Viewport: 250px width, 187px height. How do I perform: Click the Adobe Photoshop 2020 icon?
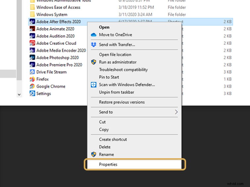tap(32, 57)
